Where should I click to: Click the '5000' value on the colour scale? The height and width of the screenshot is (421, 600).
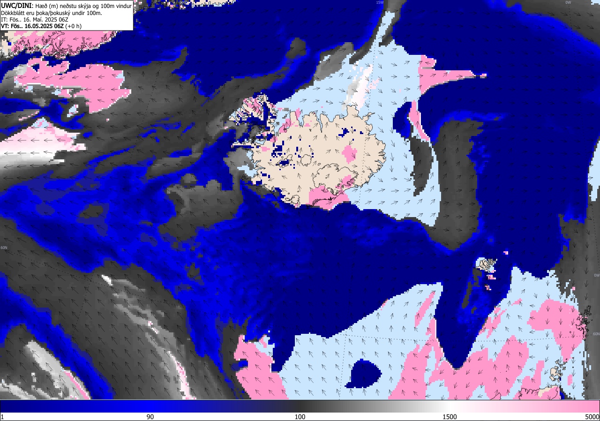click(592, 417)
